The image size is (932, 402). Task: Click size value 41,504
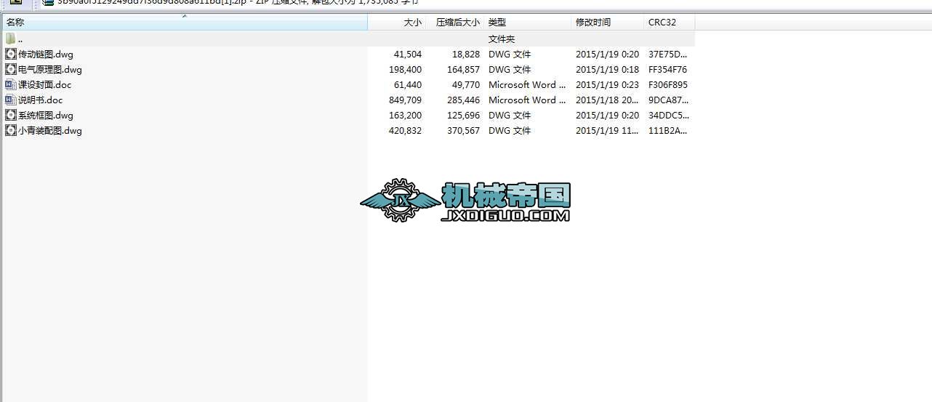pyautogui.click(x=407, y=55)
